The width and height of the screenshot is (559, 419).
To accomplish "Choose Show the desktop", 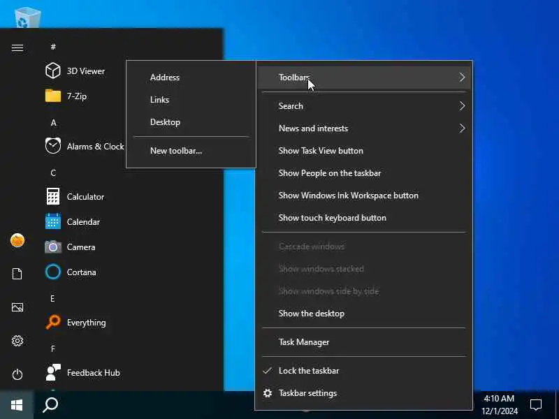I will [363, 314].
